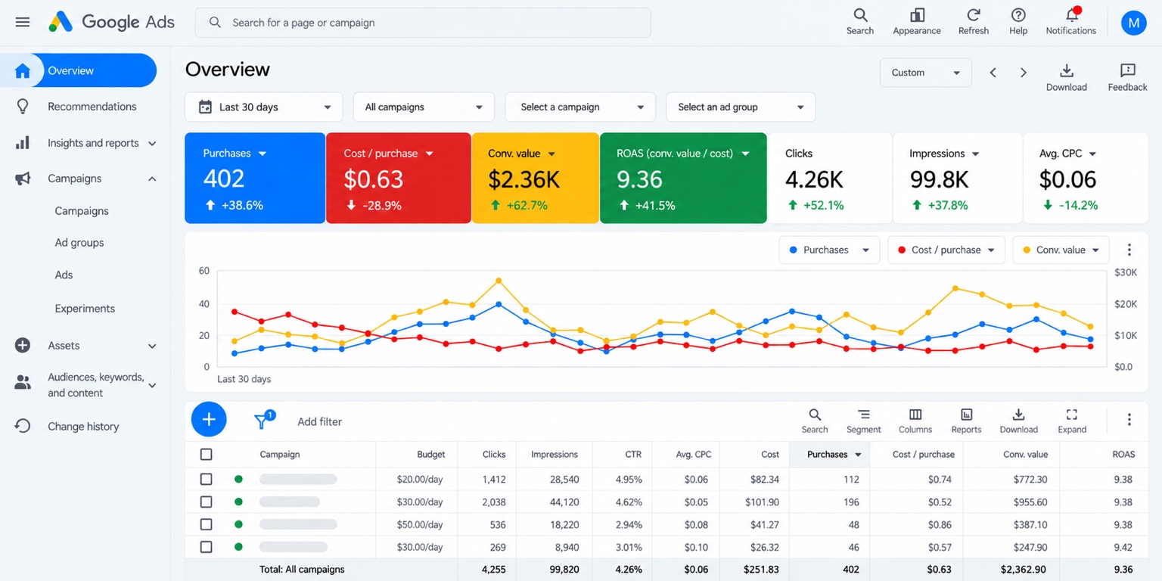Open the hamburger main menu

[x=23, y=22]
